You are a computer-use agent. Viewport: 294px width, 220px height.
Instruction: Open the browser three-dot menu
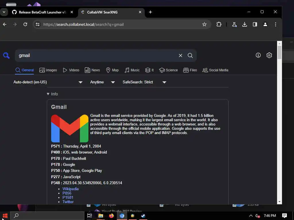[x=275, y=24]
